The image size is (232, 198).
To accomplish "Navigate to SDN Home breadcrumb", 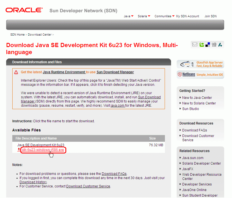I will (17, 35).
